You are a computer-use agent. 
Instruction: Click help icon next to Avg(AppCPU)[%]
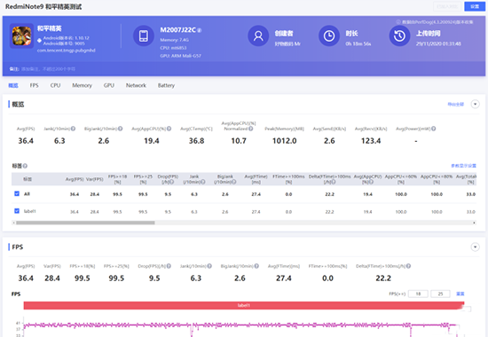pyautogui.click(x=169, y=129)
